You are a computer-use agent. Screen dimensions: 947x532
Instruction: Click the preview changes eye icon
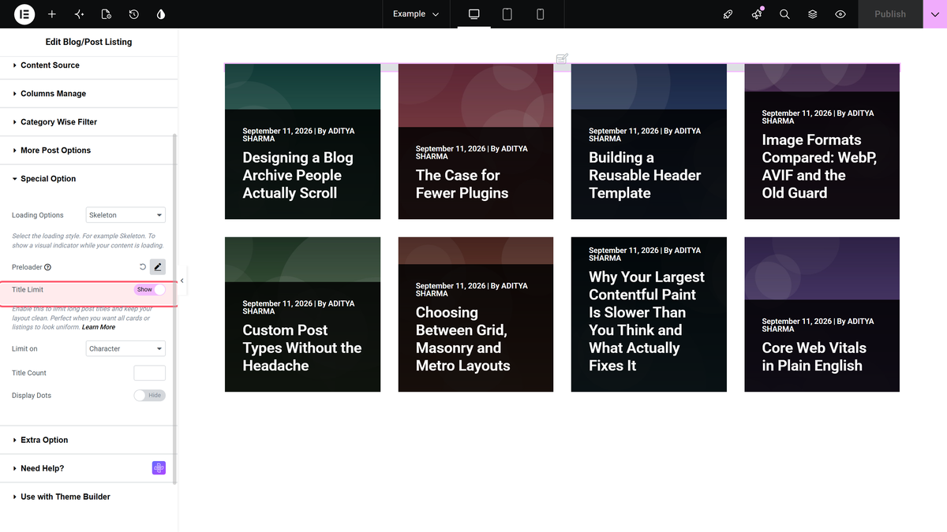[840, 14]
